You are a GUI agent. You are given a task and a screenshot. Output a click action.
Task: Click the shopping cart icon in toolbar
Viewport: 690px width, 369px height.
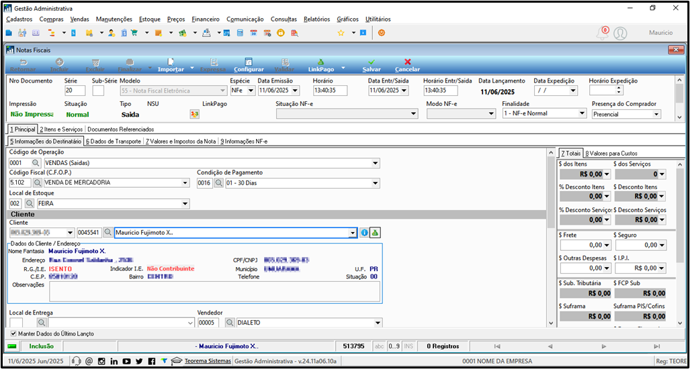click(x=134, y=32)
